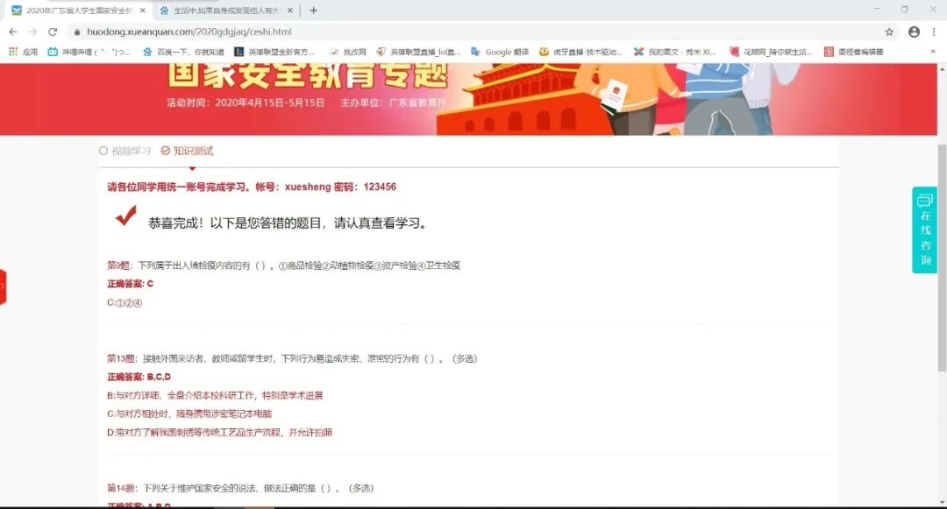Open the 墨怪兽编辑器 bookmark
The height and width of the screenshot is (509, 947).
853,52
